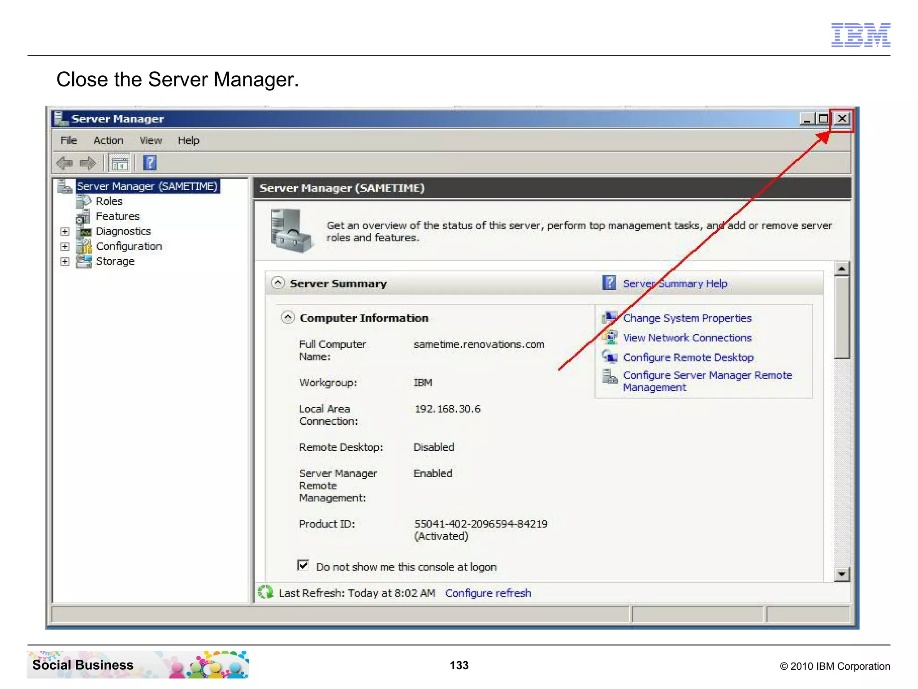Open Configure Server Manager Remote Management link

pos(707,381)
